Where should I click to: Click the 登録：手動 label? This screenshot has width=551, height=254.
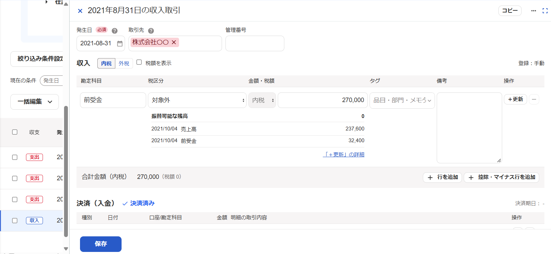pyautogui.click(x=531, y=63)
